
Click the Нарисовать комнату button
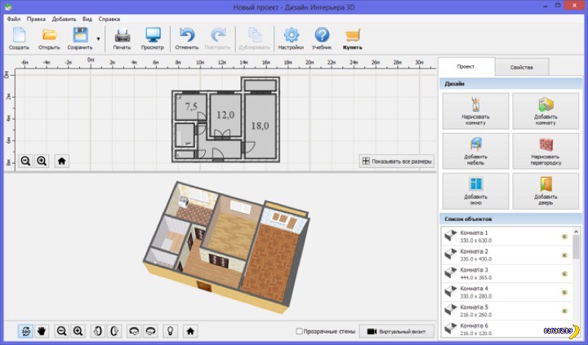point(474,113)
